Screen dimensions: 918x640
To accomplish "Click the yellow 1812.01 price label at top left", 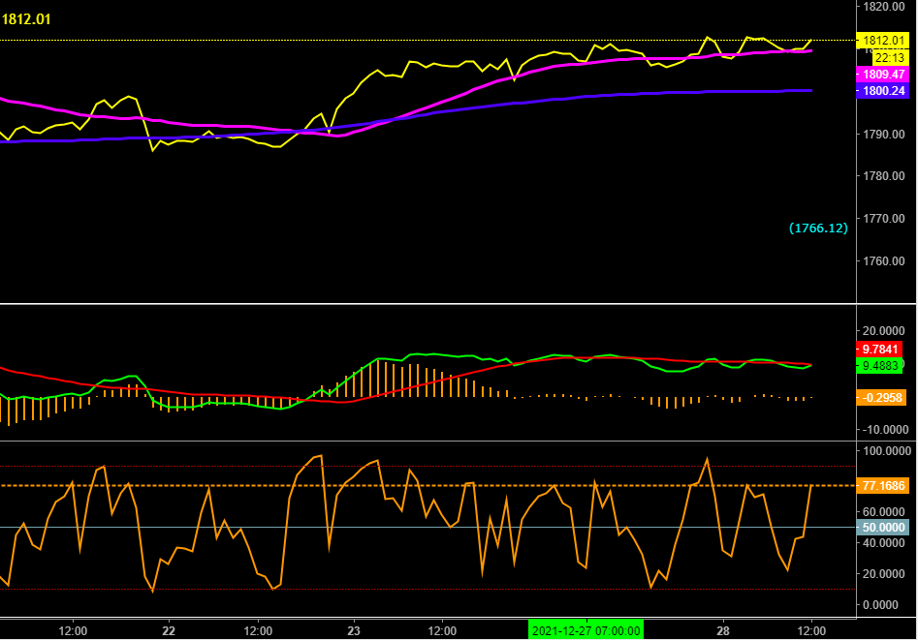I will pyautogui.click(x=26, y=19).
